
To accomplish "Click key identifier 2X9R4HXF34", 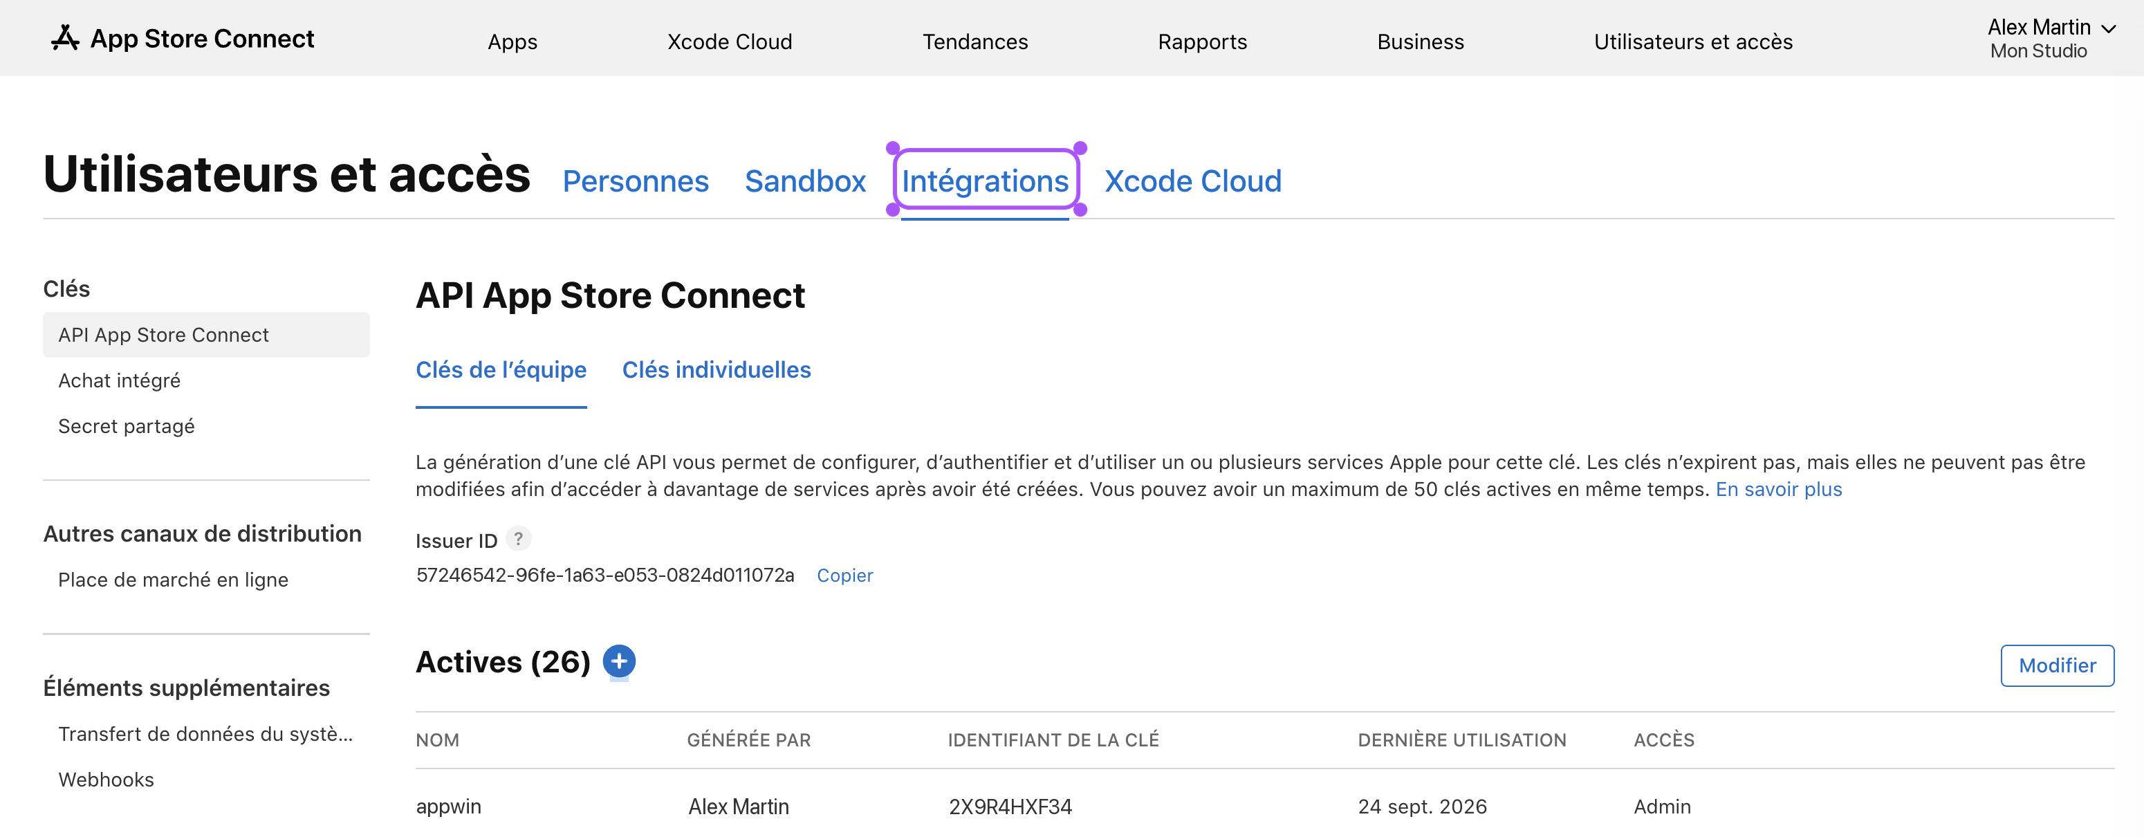I will tap(1010, 807).
